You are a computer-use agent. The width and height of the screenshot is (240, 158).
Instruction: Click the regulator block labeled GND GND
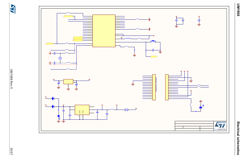tap(82, 110)
